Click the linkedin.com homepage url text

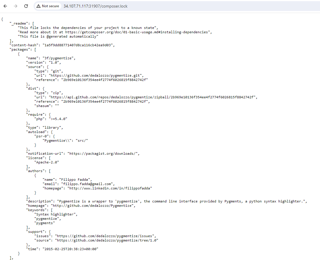click(110, 188)
